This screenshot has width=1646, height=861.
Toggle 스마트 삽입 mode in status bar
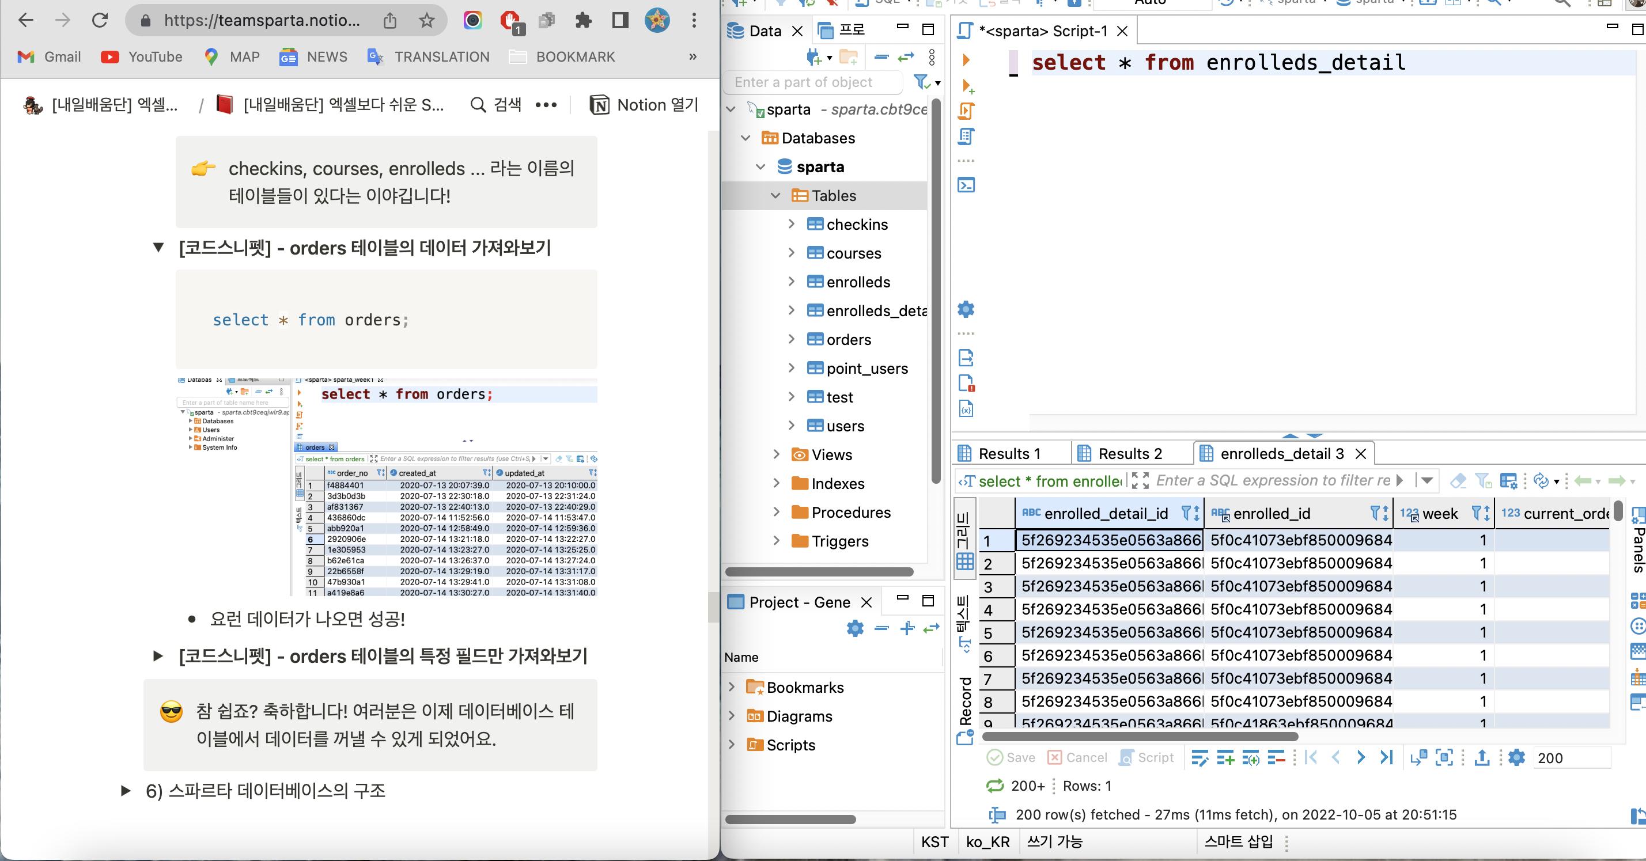point(1239,842)
